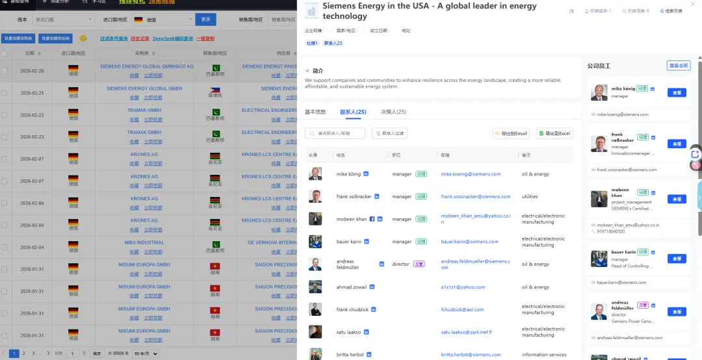Click the 导出到Email button
This screenshot has width=702, height=360.
tap(511, 133)
